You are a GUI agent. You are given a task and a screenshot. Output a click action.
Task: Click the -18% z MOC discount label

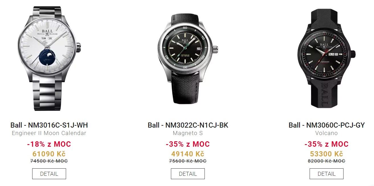[49, 144]
